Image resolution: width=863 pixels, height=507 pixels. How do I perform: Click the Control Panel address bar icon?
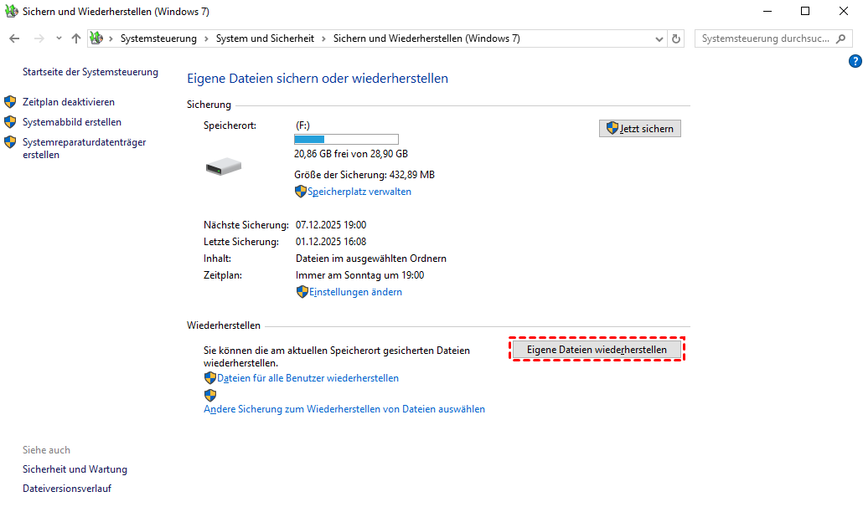coord(96,38)
